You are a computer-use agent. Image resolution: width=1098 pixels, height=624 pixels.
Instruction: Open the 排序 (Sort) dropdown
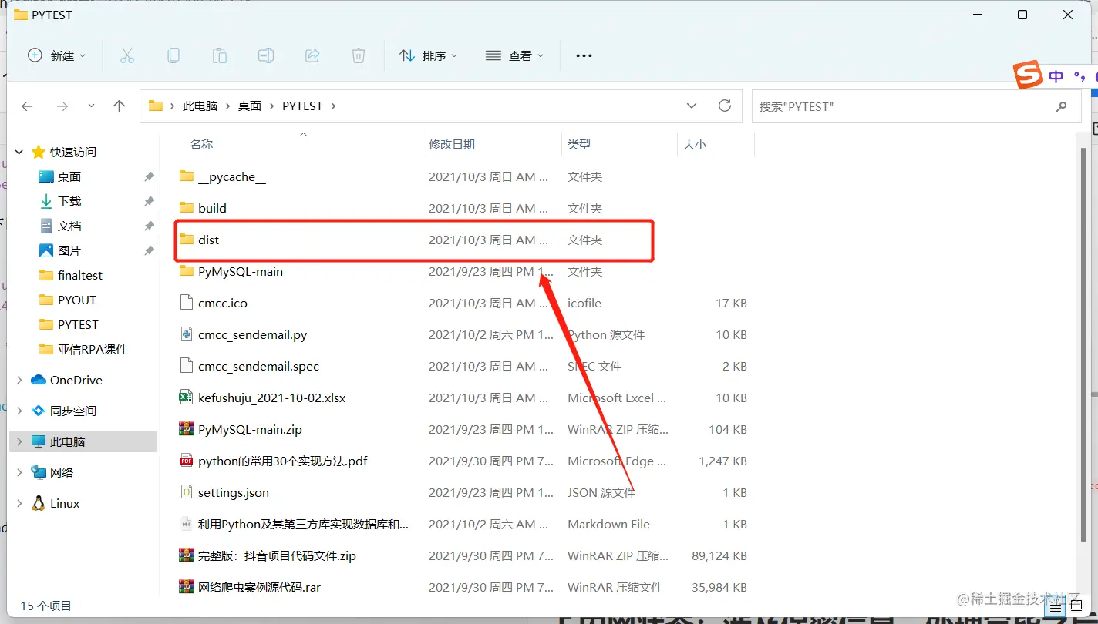coord(428,55)
